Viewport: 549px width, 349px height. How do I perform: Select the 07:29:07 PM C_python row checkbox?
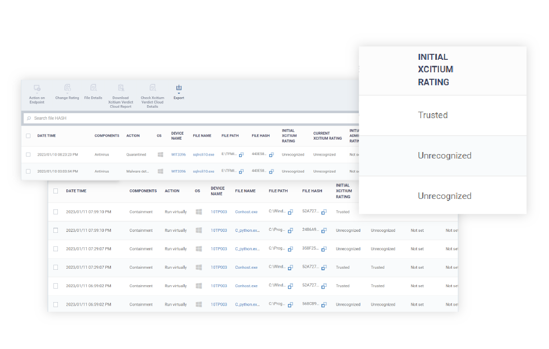pos(56,249)
